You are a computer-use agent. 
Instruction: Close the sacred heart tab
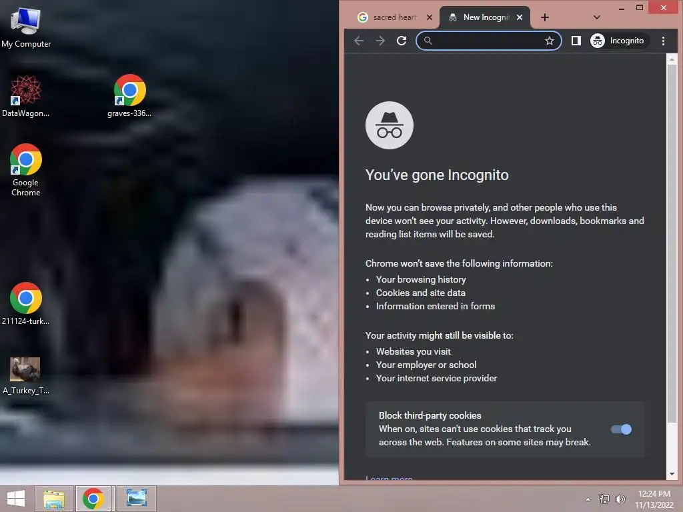429,17
